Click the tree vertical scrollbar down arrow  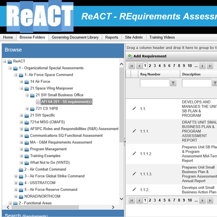(121, 199)
